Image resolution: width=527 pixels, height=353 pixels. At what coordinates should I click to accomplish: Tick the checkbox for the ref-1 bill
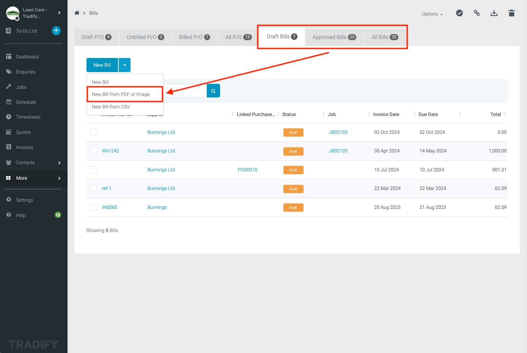(94, 188)
